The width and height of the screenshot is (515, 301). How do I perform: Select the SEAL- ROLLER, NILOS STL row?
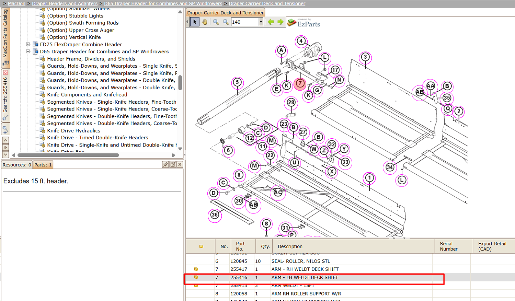(350, 261)
